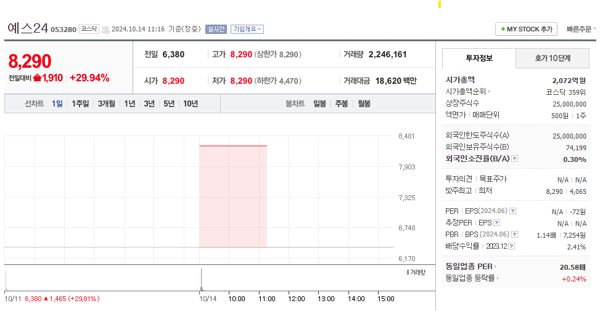Screen dimensions: 600x311
Task: Click the 전일 value 6,380
Action: 173,54
